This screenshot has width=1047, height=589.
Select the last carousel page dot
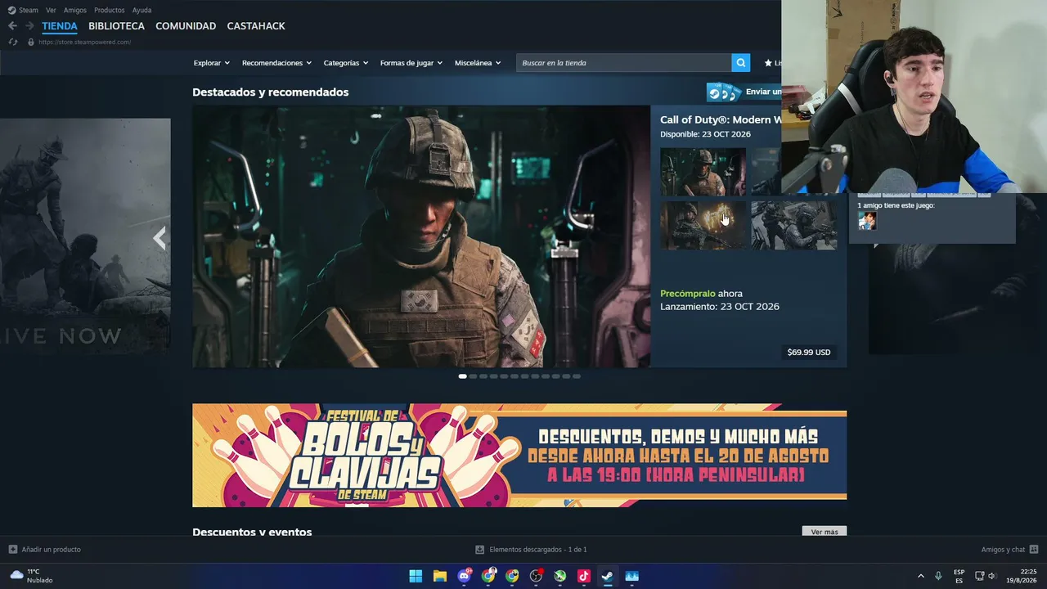point(577,376)
